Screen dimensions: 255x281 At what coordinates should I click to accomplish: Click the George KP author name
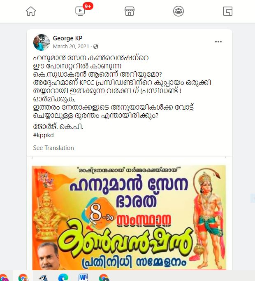tap(67, 38)
